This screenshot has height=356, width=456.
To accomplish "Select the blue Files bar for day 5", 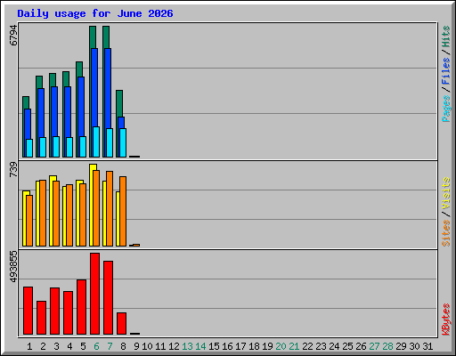I will (x=81, y=107).
